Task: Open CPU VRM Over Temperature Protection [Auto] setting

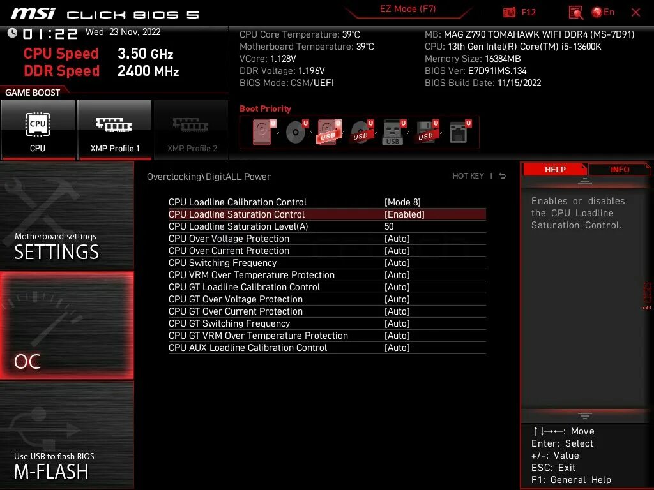Action: click(x=397, y=274)
